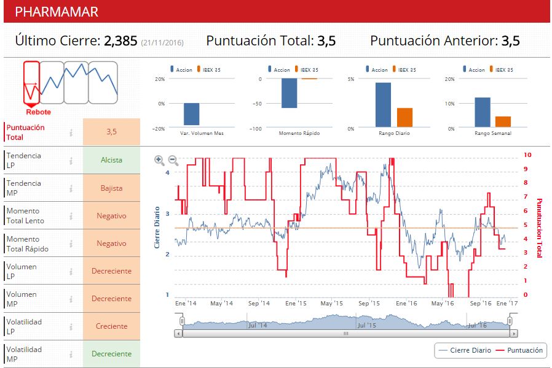Open info icon beside Volumen MP
Viewport: 552px width, 368px height.
click(x=71, y=299)
